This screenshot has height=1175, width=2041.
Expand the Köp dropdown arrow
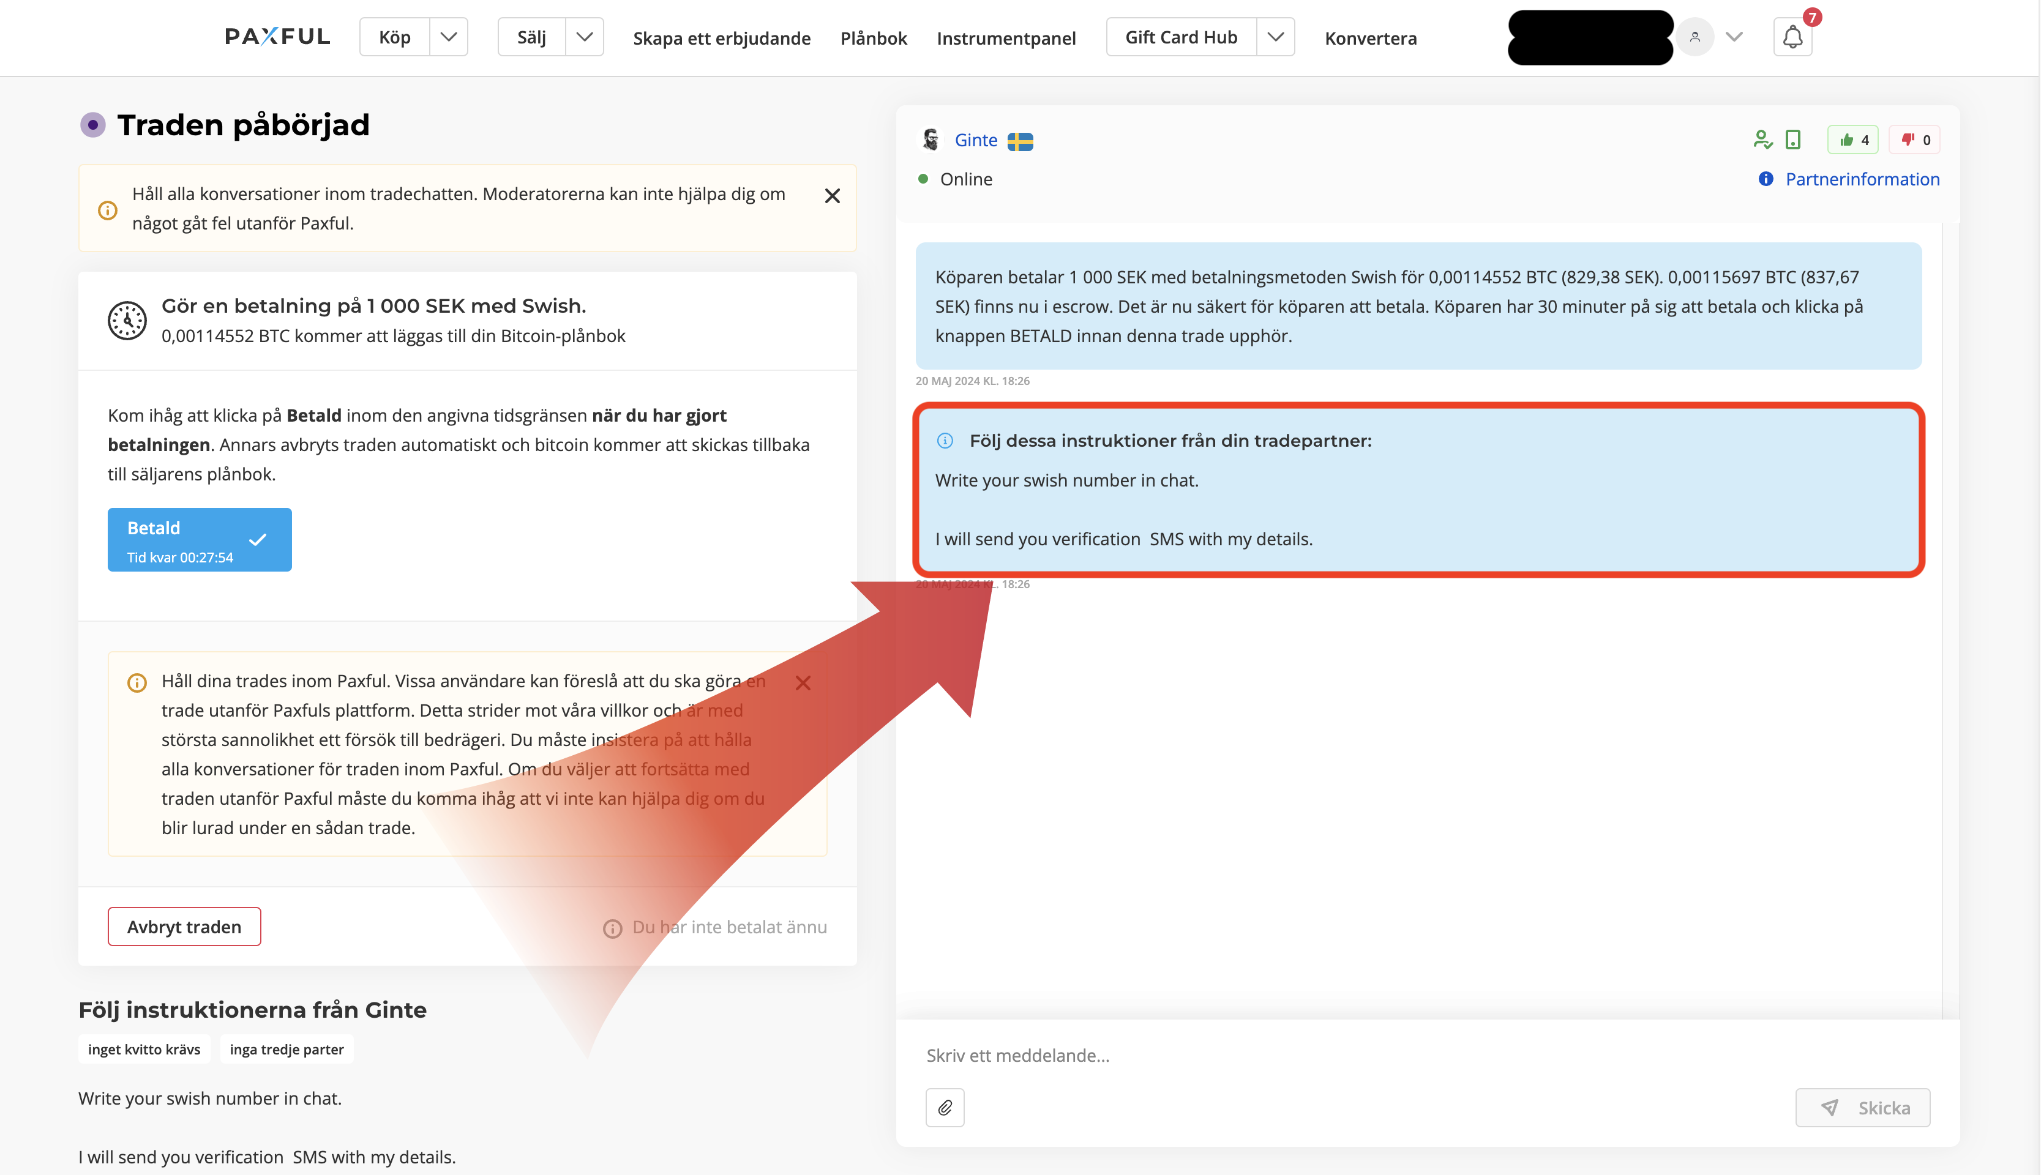coord(449,37)
